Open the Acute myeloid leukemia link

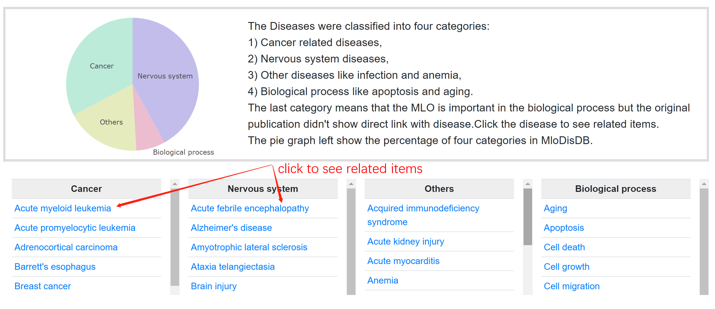coord(63,208)
